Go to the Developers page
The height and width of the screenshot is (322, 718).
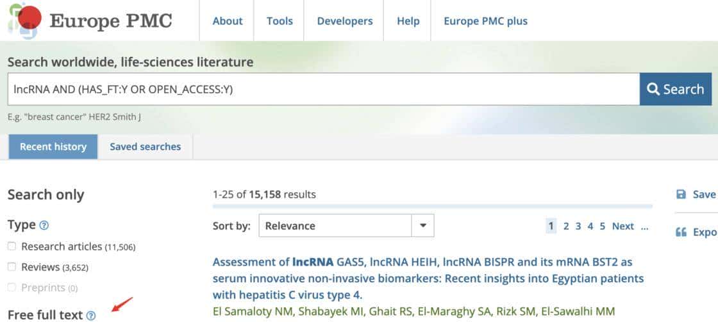(x=344, y=21)
